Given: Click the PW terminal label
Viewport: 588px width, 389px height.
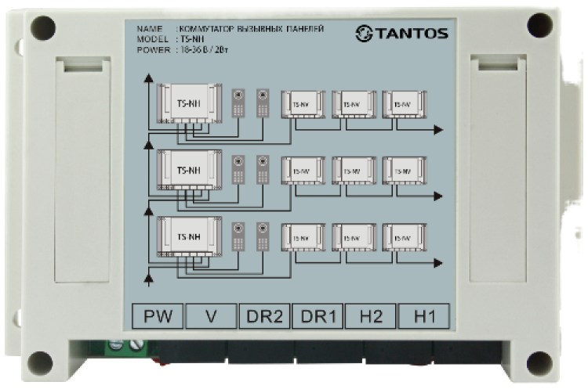Looking at the screenshot, I should coord(158,316).
